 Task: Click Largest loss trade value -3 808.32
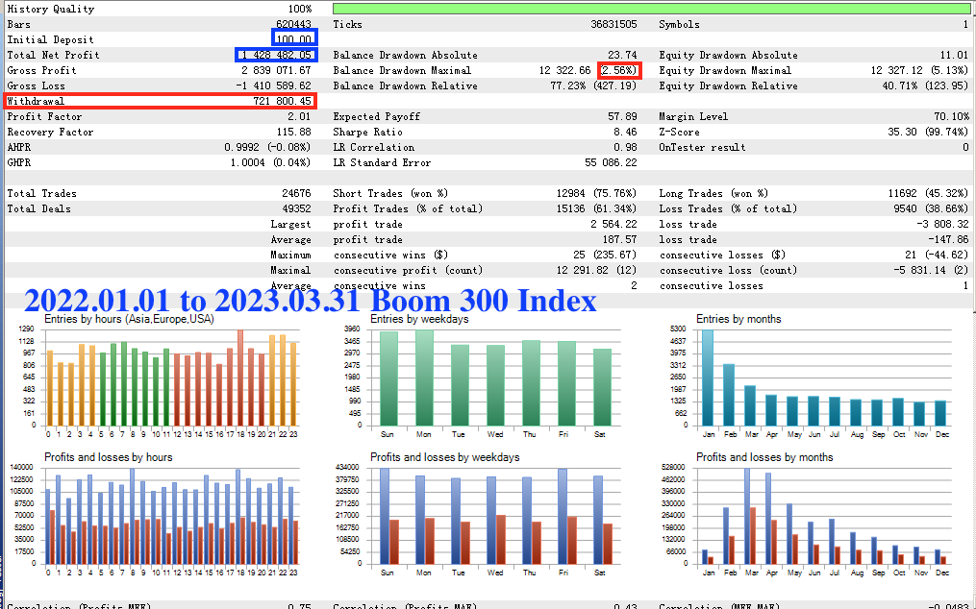(x=942, y=224)
